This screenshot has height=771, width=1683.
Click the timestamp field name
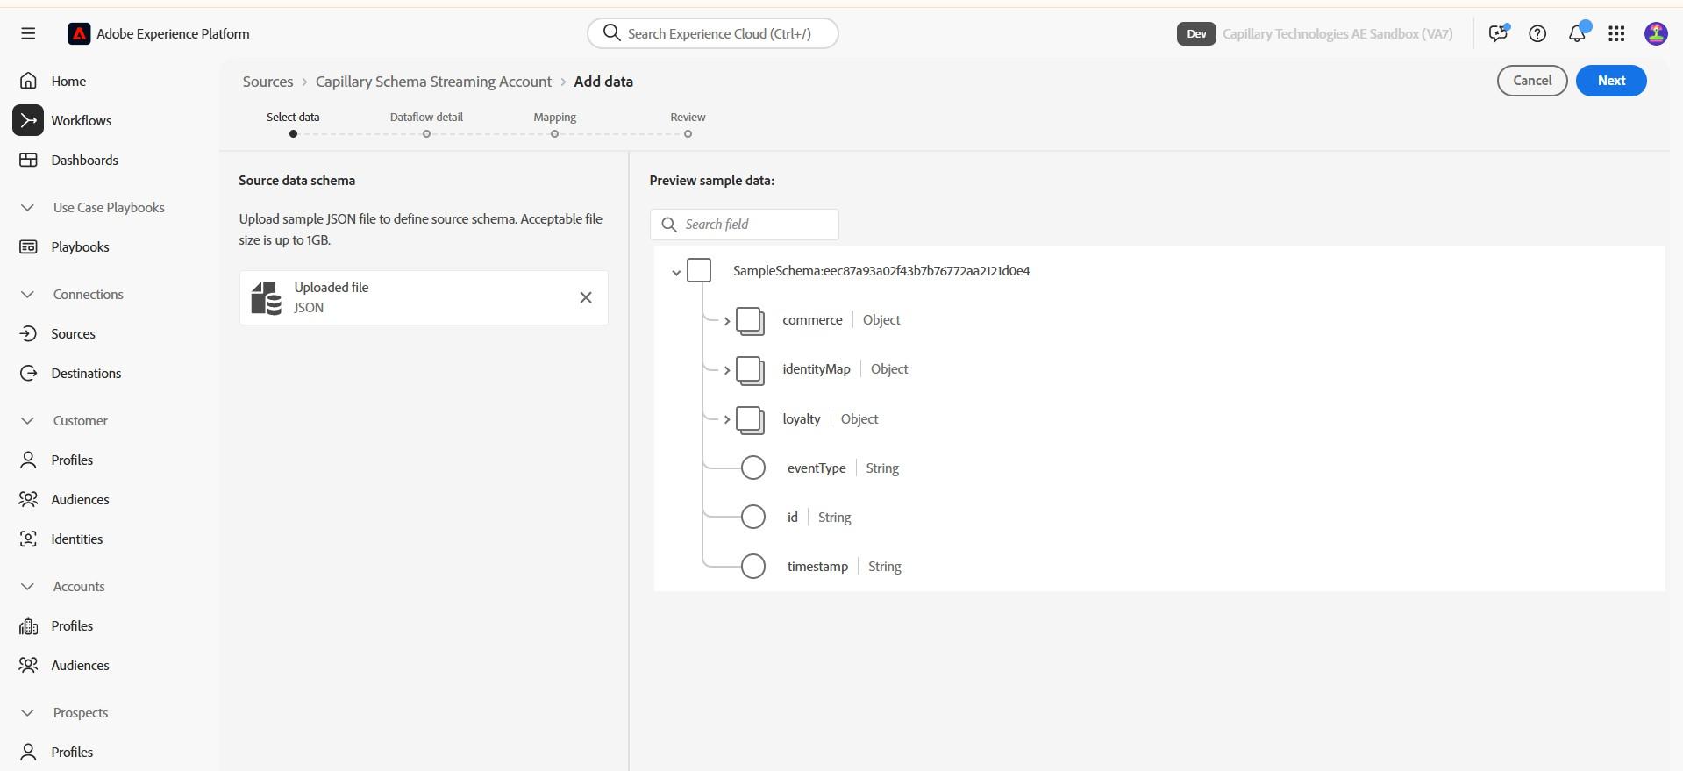pyautogui.click(x=817, y=567)
